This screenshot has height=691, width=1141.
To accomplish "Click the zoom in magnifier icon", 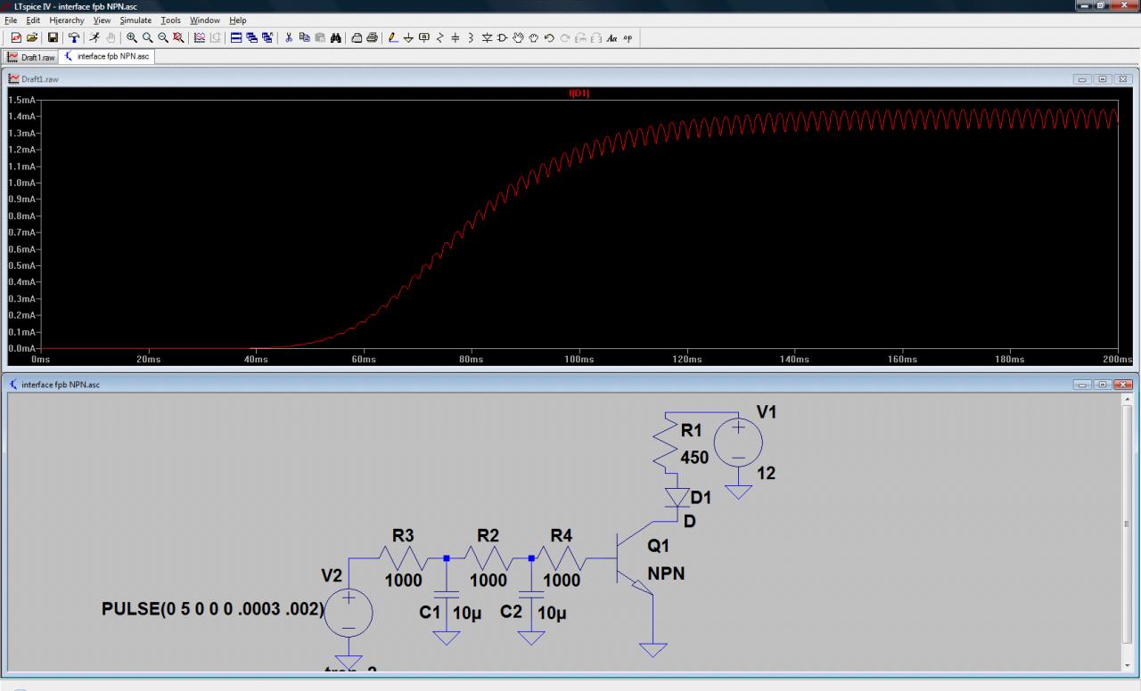I will (132, 37).
